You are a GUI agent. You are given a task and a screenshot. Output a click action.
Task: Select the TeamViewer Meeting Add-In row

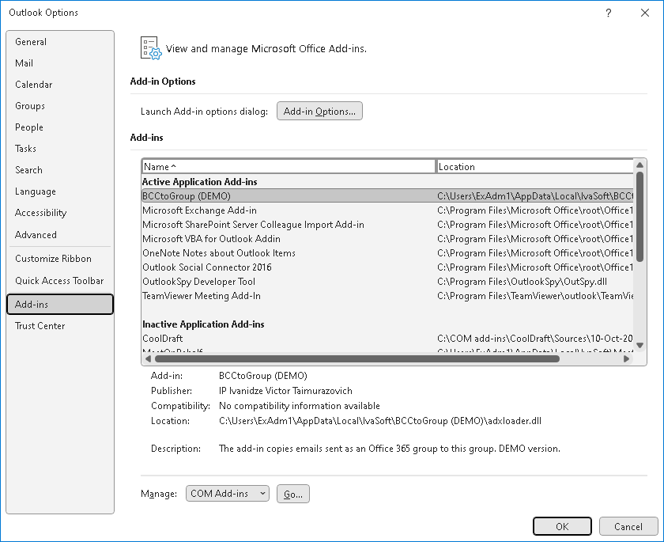[387, 296]
